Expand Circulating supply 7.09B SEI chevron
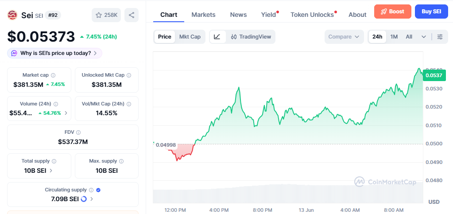The image size is (453, 214). [x=92, y=199]
